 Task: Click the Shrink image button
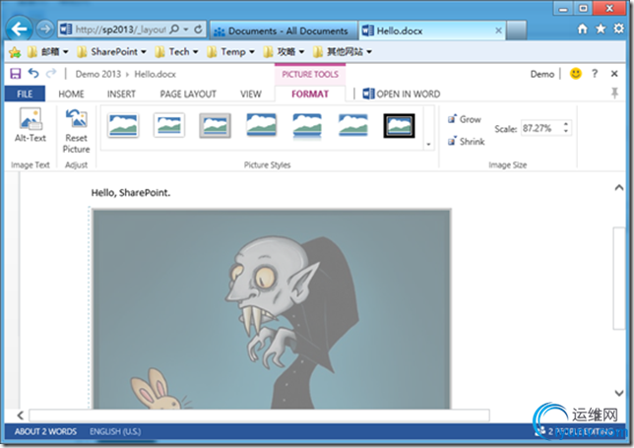(467, 141)
